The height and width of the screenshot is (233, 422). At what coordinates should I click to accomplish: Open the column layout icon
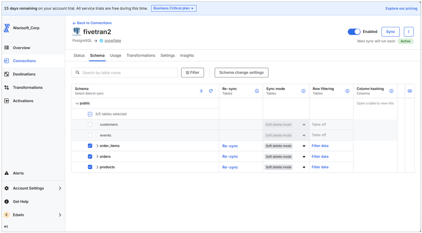(x=410, y=91)
